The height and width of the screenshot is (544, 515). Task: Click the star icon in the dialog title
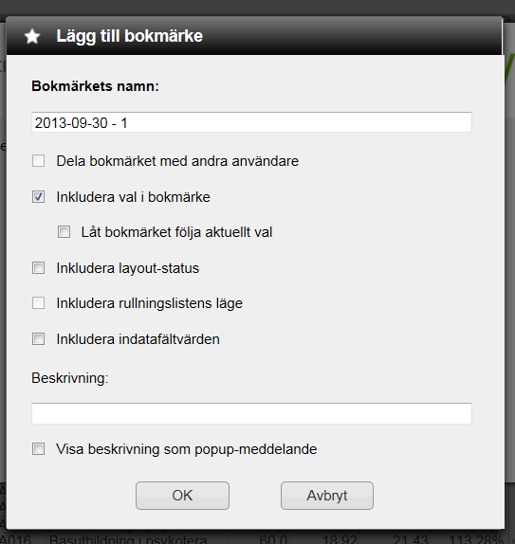coord(32,36)
